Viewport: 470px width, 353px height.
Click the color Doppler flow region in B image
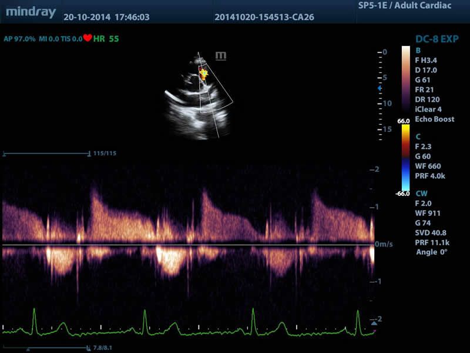point(203,74)
